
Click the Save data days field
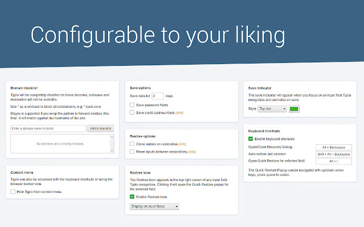(158, 96)
